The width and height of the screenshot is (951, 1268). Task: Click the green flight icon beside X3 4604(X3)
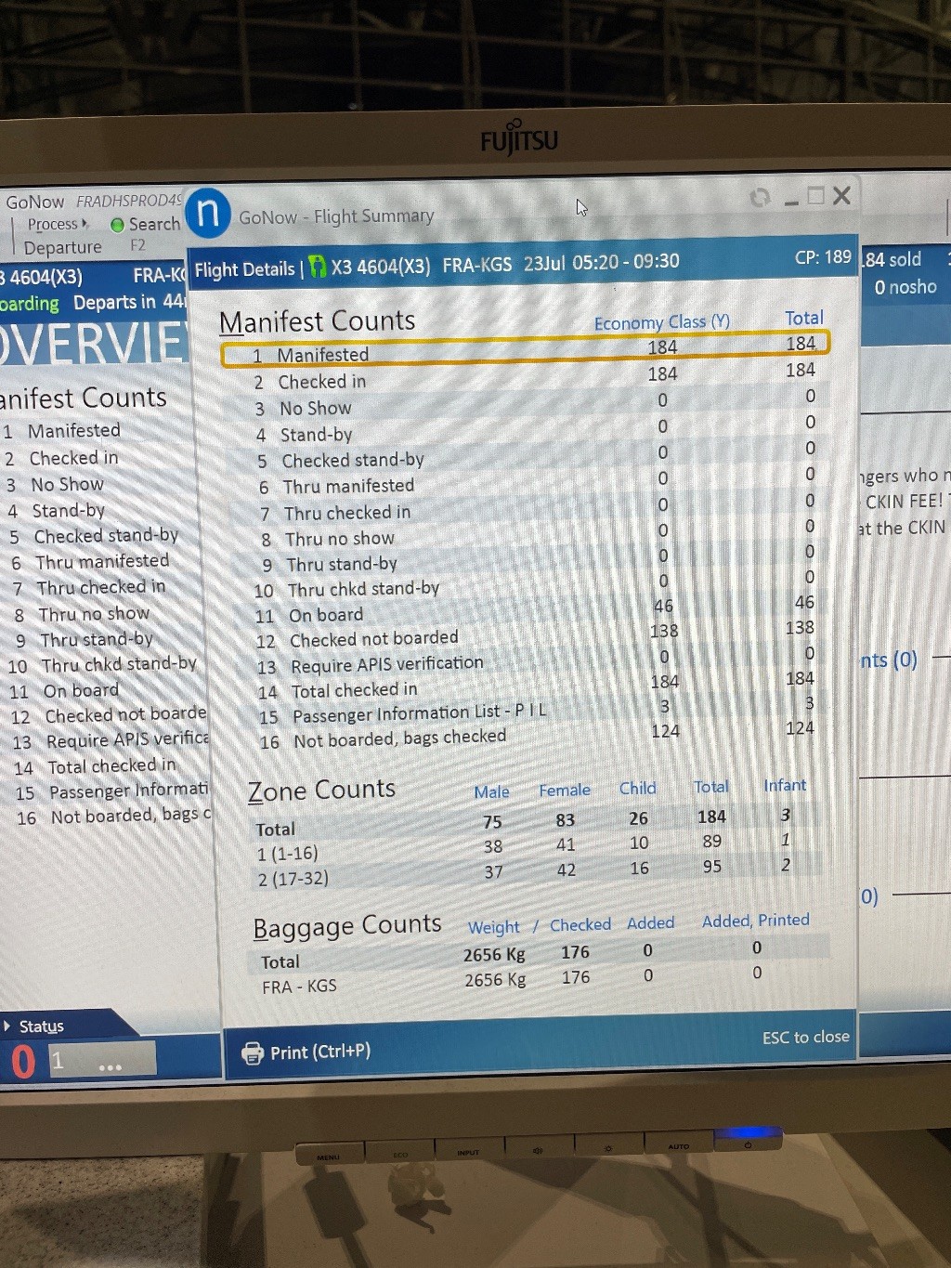pyautogui.click(x=318, y=268)
